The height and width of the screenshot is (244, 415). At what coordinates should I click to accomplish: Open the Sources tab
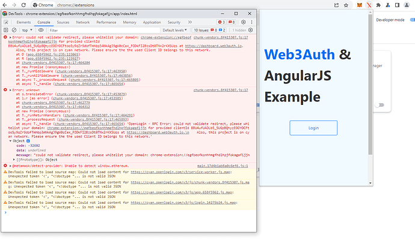coord(63,22)
